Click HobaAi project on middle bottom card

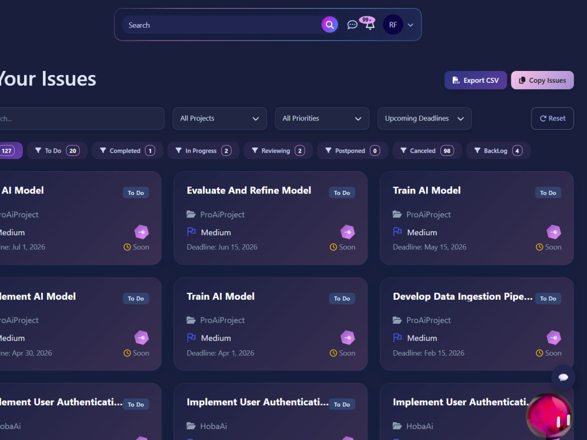pyautogui.click(x=214, y=426)
